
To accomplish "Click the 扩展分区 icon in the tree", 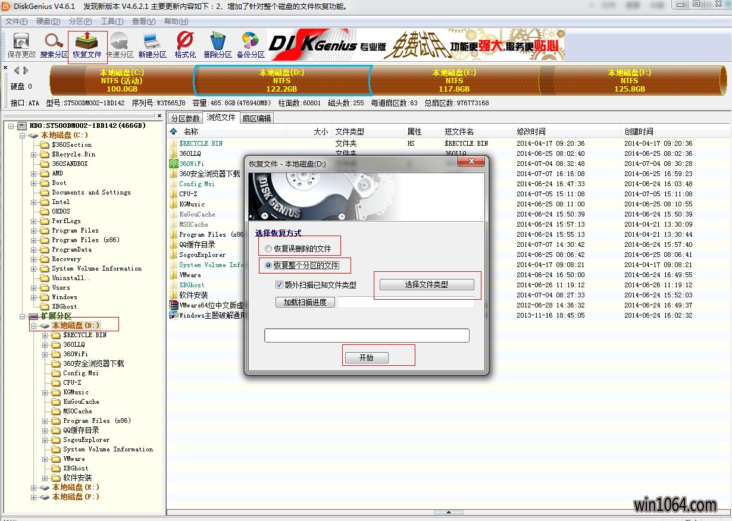I will (33, 316).
